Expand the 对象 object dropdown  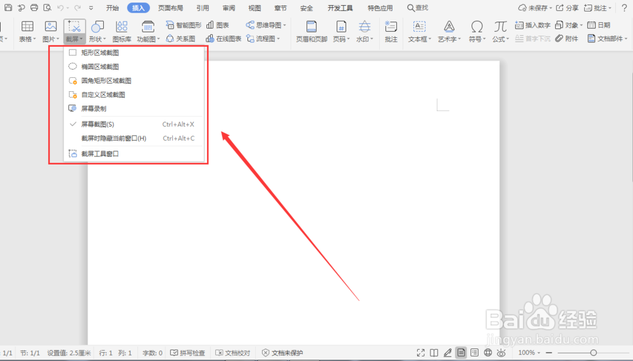coord(581,25)
